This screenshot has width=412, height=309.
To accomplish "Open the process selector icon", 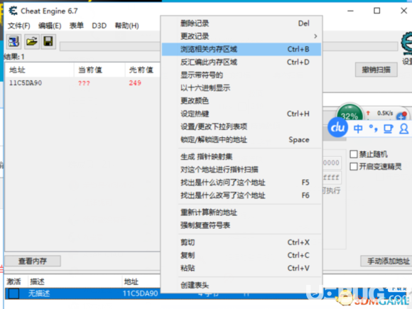I will point(13,41).
